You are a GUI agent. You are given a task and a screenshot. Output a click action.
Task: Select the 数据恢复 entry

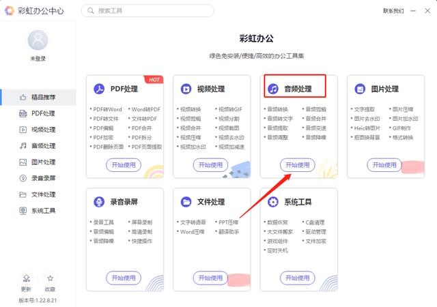tap(278, 222)
